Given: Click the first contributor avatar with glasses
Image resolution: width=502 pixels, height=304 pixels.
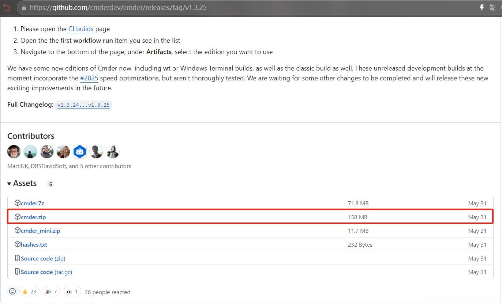Looking at the screenshot, I should point(14,151).
